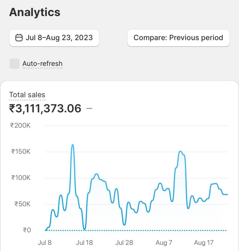Enable the Auto-refresh checkbox
The image size is (239, 251).
pyautogui.click(x=14, y=64)
